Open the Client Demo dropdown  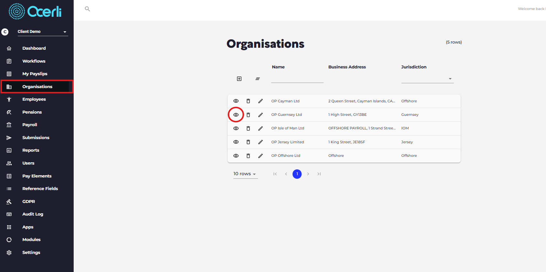click(x=43, y=32)
